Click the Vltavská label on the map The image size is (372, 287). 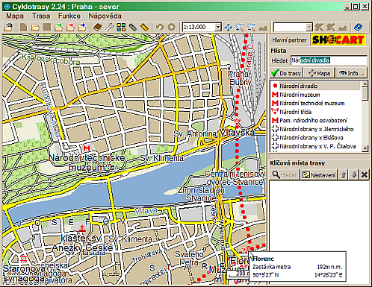click(x=238, y=133)
